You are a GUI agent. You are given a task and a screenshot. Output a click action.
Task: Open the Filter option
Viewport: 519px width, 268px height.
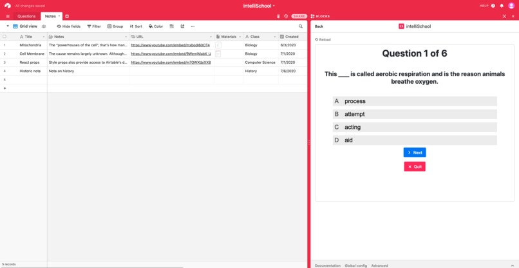(94, 26)
